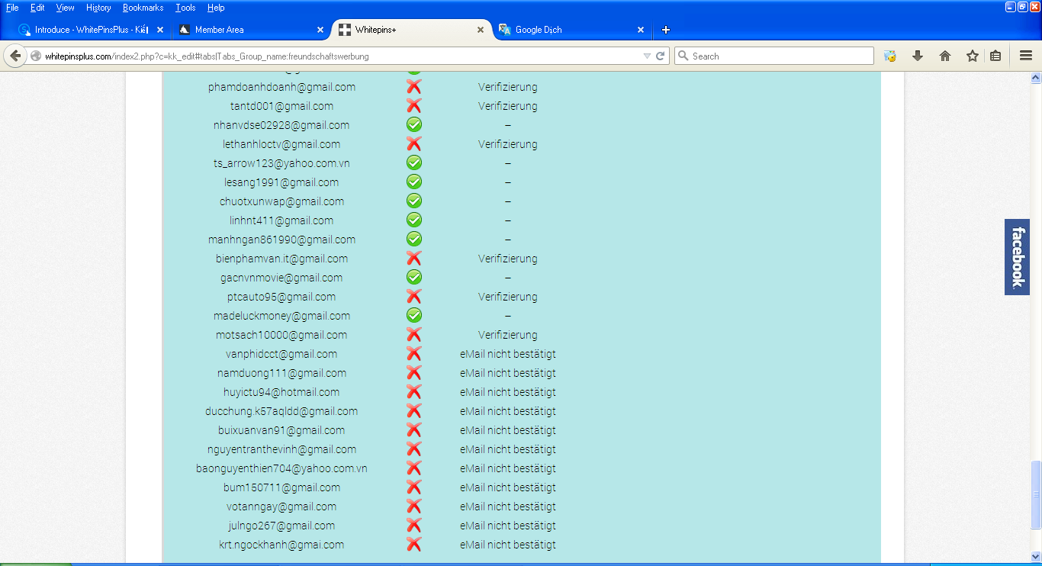Click 'eMail nicht bestätigt' for julngo267@gmail.com
The width and height of the screenshot is (1042, 566).
point(508,526)
